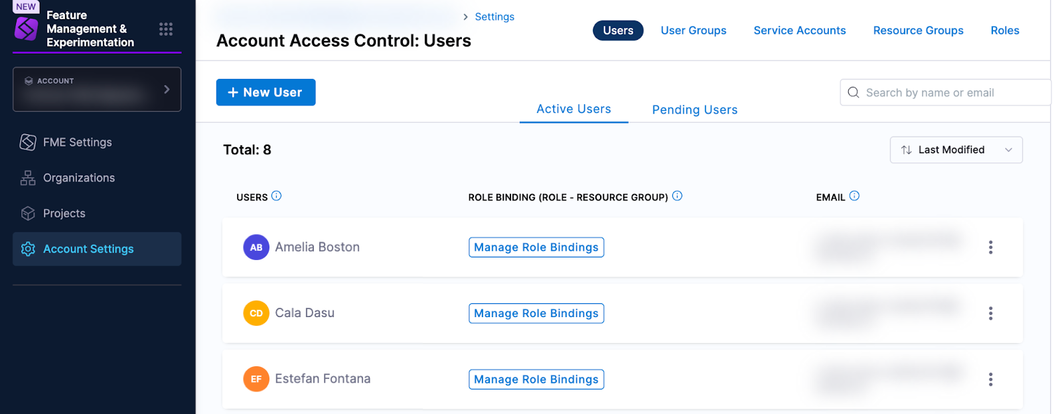Open FME Settings in the sidebar
The height and width of the screenshot is (414, 1062).
(77, 142)
